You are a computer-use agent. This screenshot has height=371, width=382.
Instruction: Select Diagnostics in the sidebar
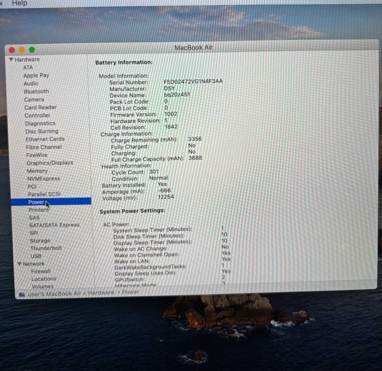[x=40, y=123]
